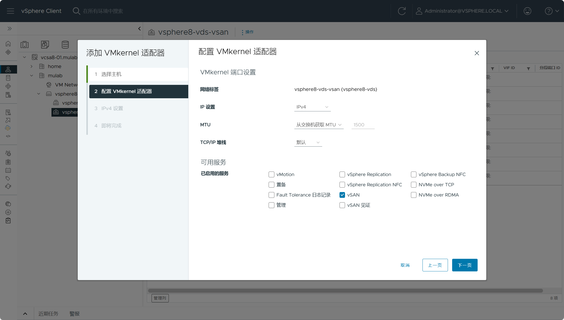
Task: Open Tasks clipboard icon in sidebar
Action: pos(8,162)
